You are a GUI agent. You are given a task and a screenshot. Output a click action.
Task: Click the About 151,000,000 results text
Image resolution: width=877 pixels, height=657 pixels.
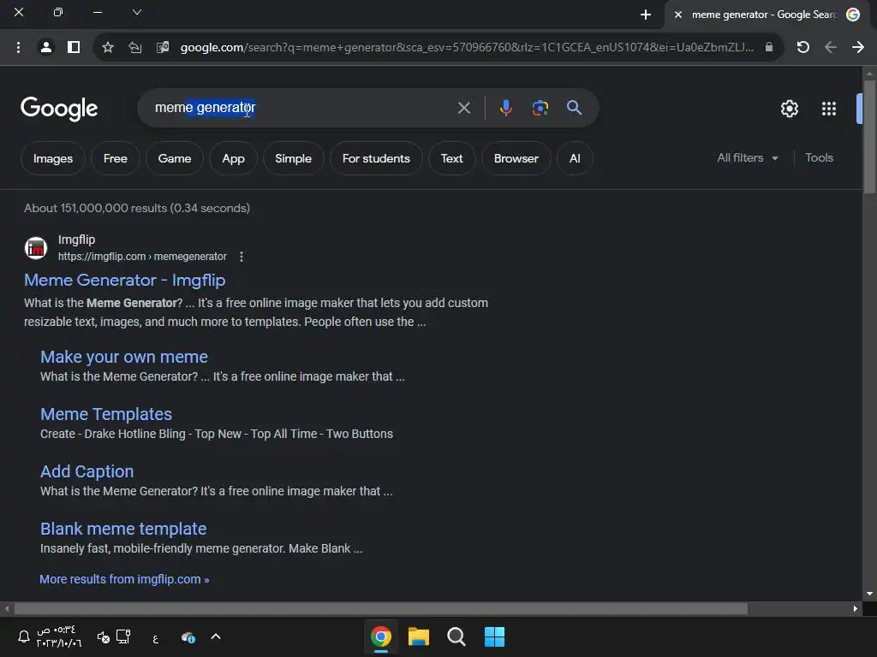(137, 208)
